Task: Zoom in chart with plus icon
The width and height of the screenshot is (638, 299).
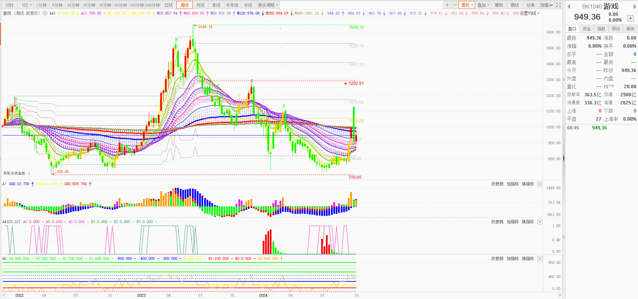Action: pyautogui.click(x=447, y=5)
